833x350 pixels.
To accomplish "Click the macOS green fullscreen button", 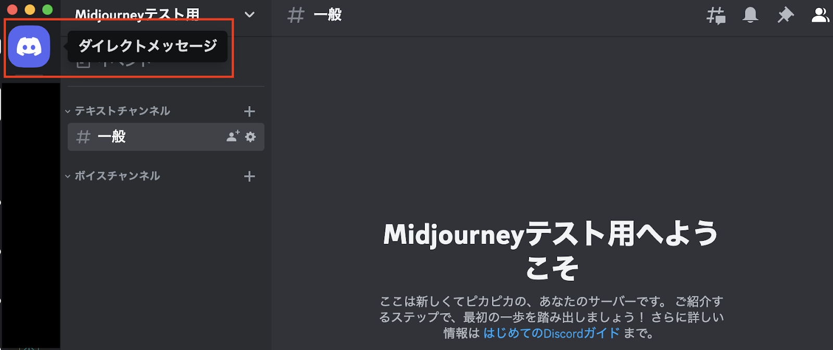I will tap(47, 9).
